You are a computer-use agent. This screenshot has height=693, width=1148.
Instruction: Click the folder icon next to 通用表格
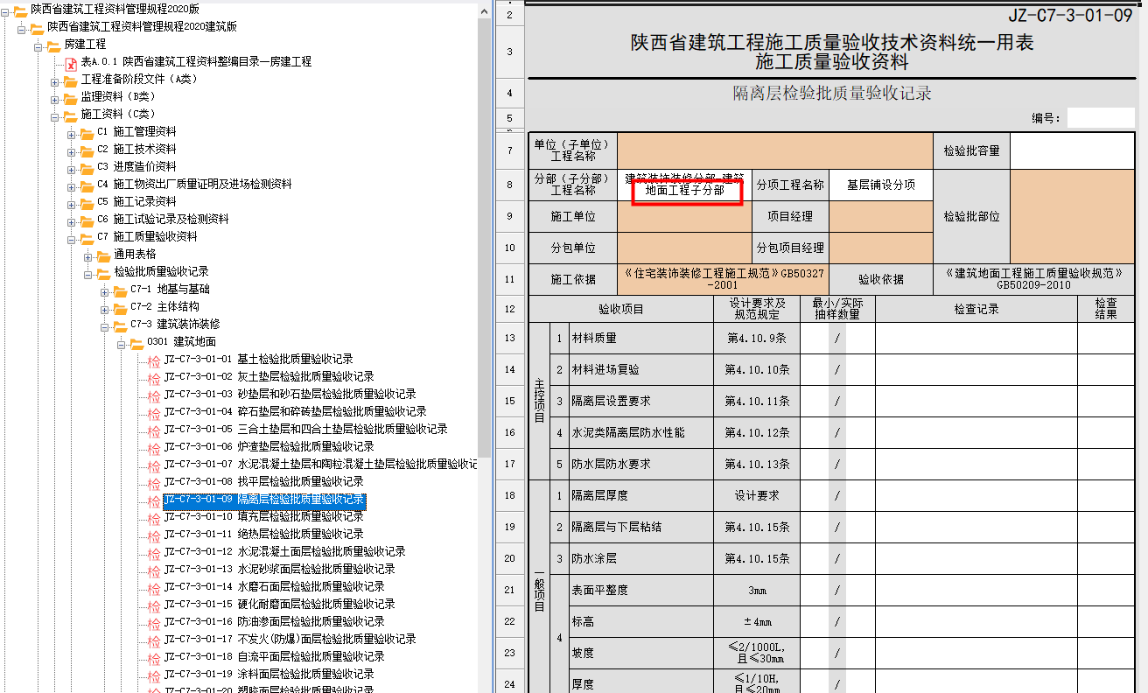pyautogui.click(x=103, y=255)
